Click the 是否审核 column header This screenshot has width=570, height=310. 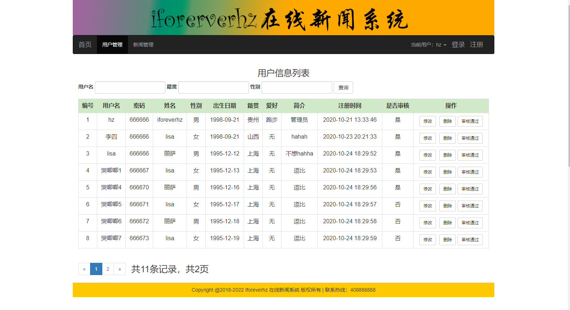coord(398,105)
